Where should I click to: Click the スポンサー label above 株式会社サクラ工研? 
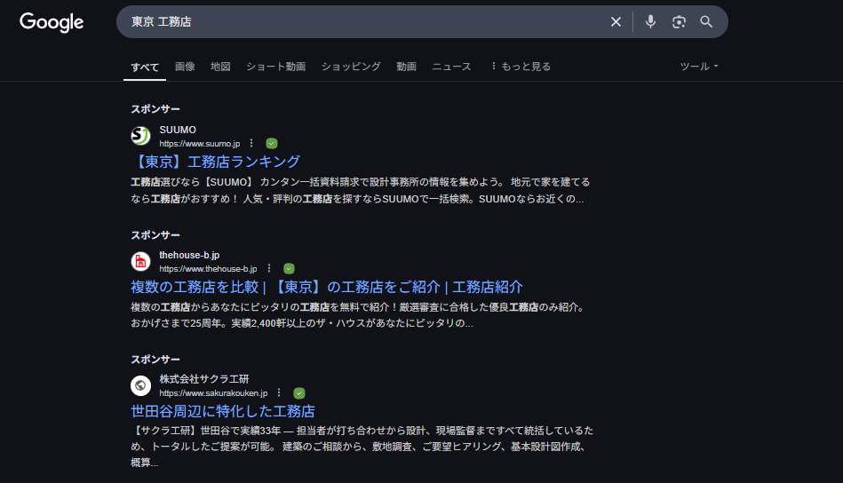point(155,360)
